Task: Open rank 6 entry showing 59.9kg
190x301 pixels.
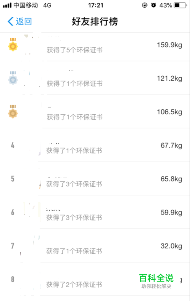Action: pos(95,212)
